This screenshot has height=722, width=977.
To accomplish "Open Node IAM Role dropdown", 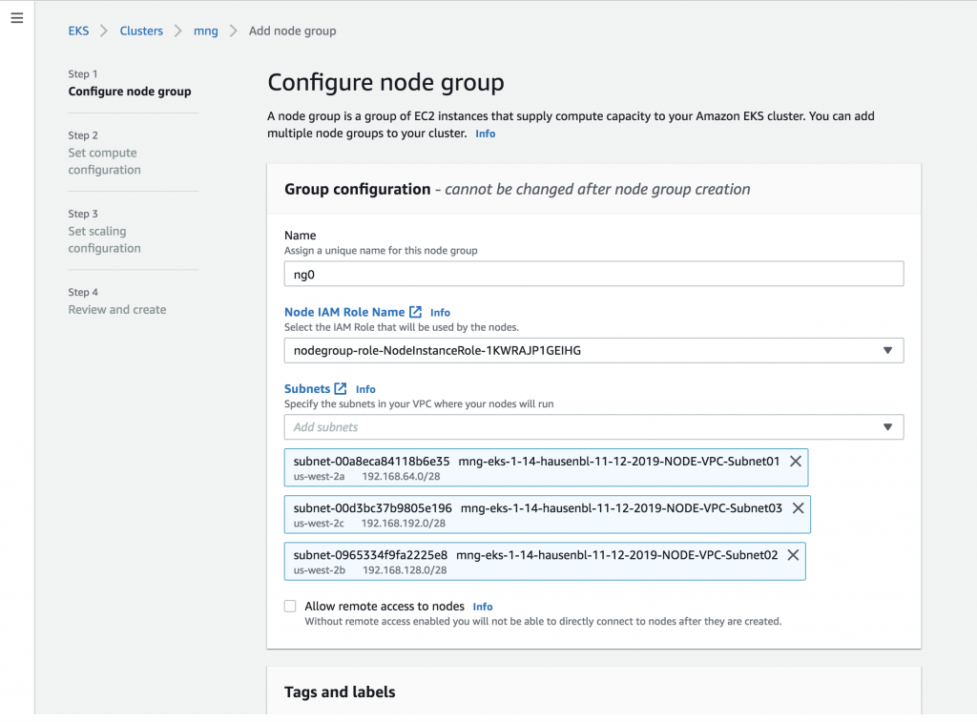I will click(593, 350).
